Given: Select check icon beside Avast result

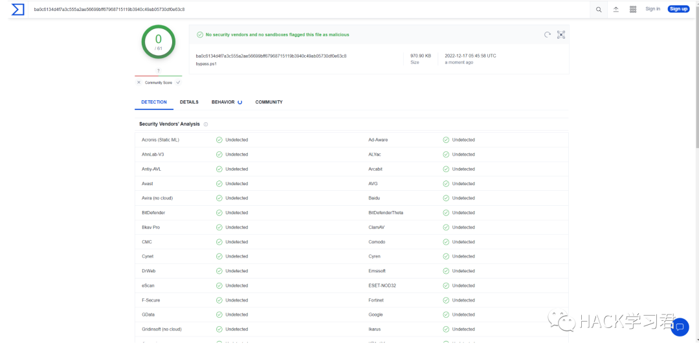Looking at the screenshot, I should tap(219, 184).
